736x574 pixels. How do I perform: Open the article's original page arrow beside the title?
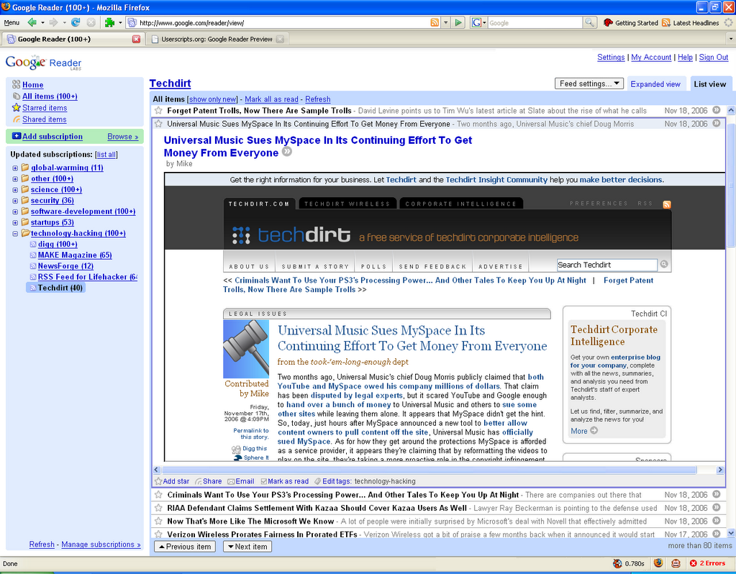coord(287,152)
